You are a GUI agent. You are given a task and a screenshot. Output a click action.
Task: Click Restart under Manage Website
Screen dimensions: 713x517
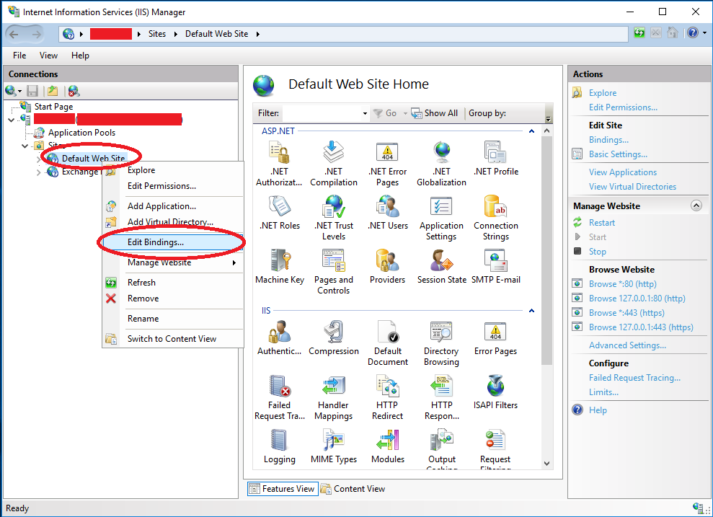601,223
